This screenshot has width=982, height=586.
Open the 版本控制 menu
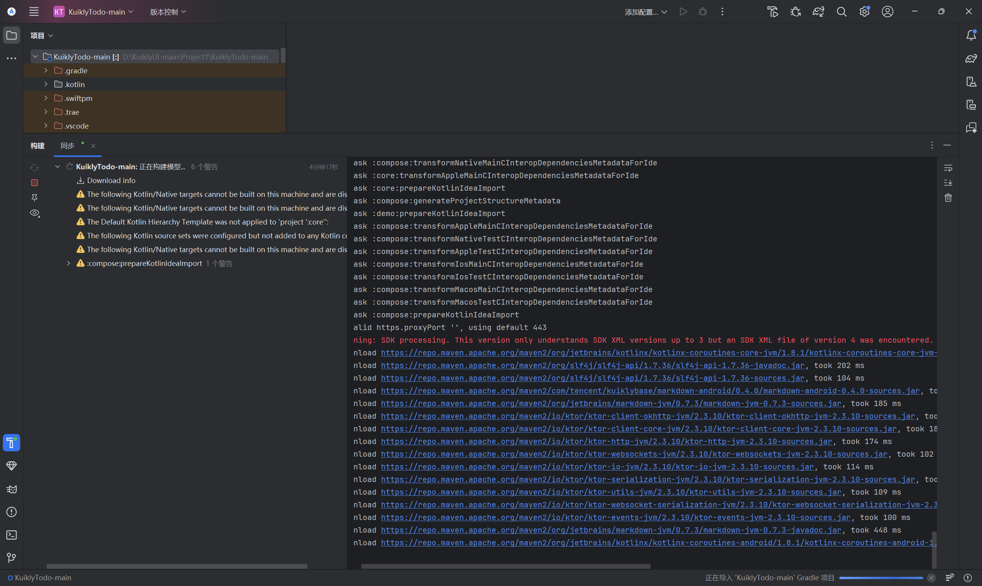coord(168,12)
